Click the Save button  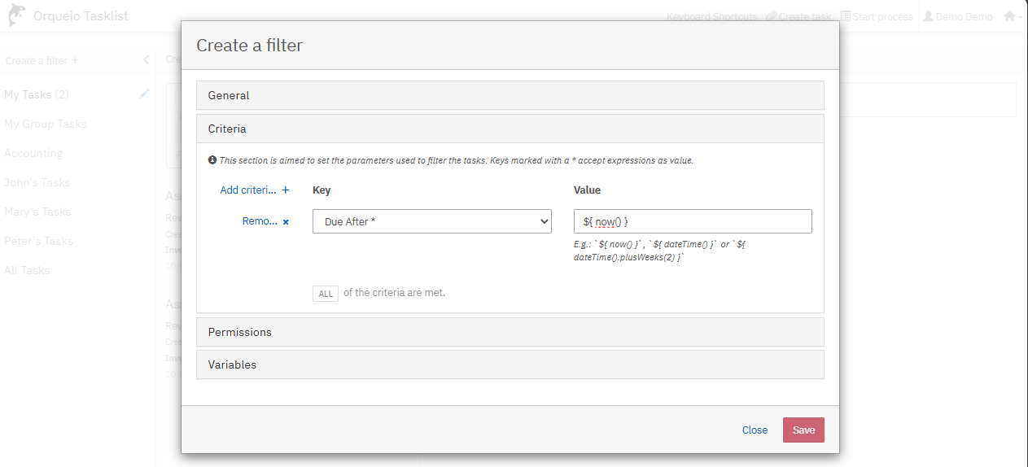coord(803,430)
